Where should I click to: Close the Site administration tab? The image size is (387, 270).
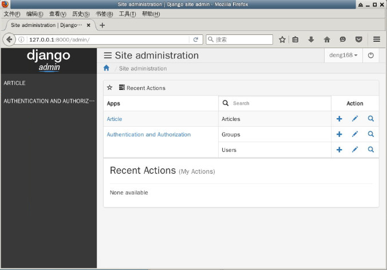point(88,25)
